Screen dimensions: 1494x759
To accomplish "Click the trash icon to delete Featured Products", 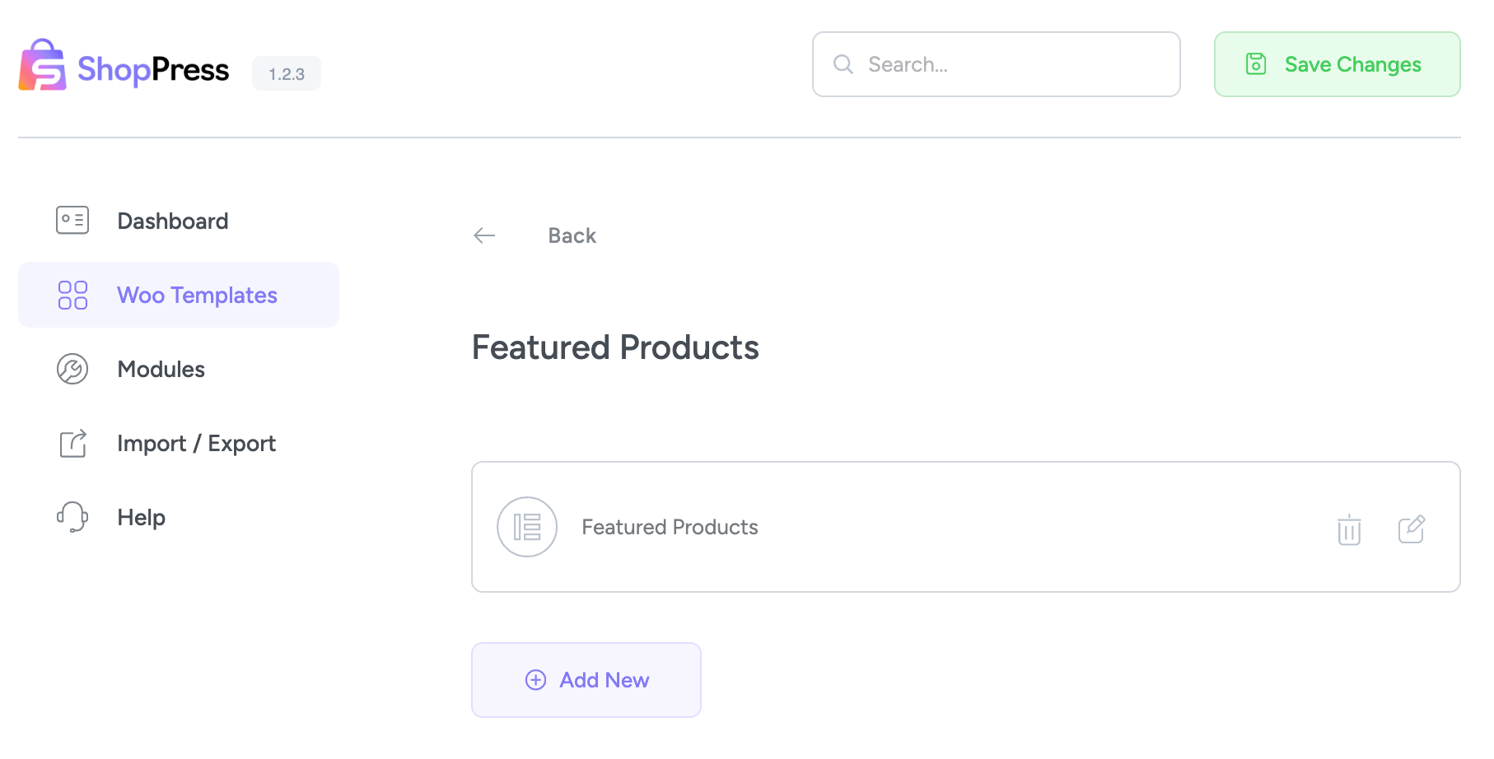I will pos(1348,530).
